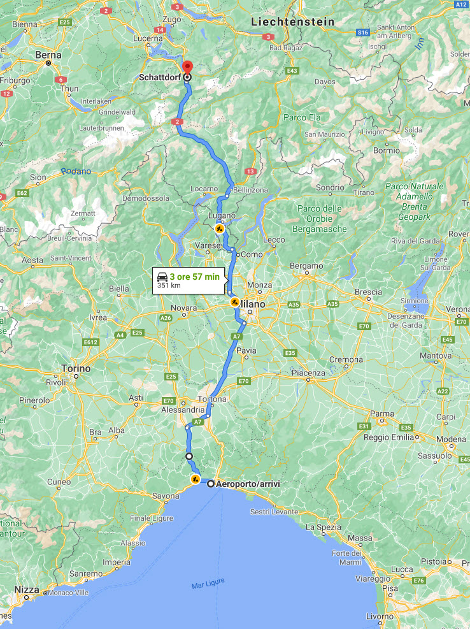470x629 pixels.
Task: Click the road 2 shield on the route
Action: tap(177, 122)
